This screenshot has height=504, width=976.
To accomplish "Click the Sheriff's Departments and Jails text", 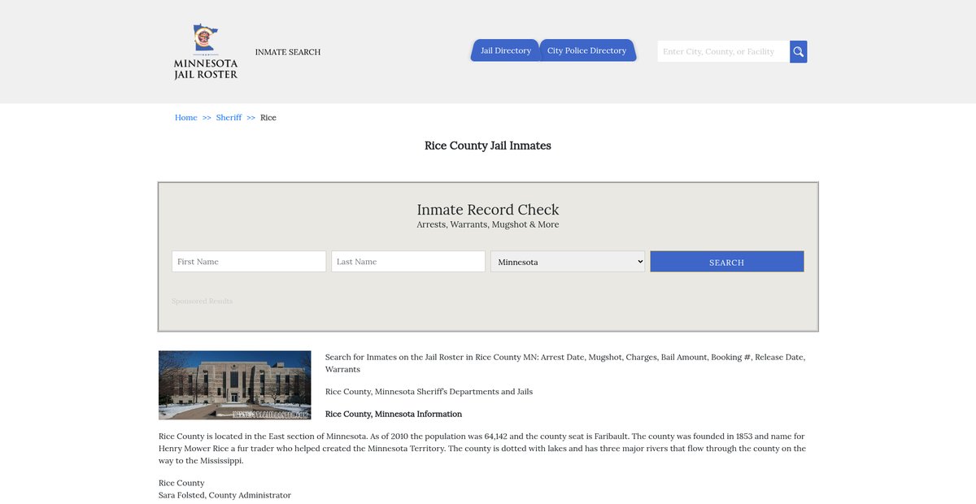I will click(x=429, y=392).
